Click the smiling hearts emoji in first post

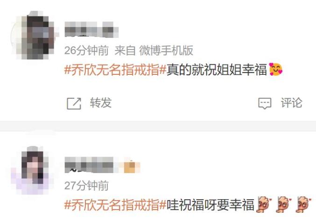pyautogui.click(x=276, y=69)
